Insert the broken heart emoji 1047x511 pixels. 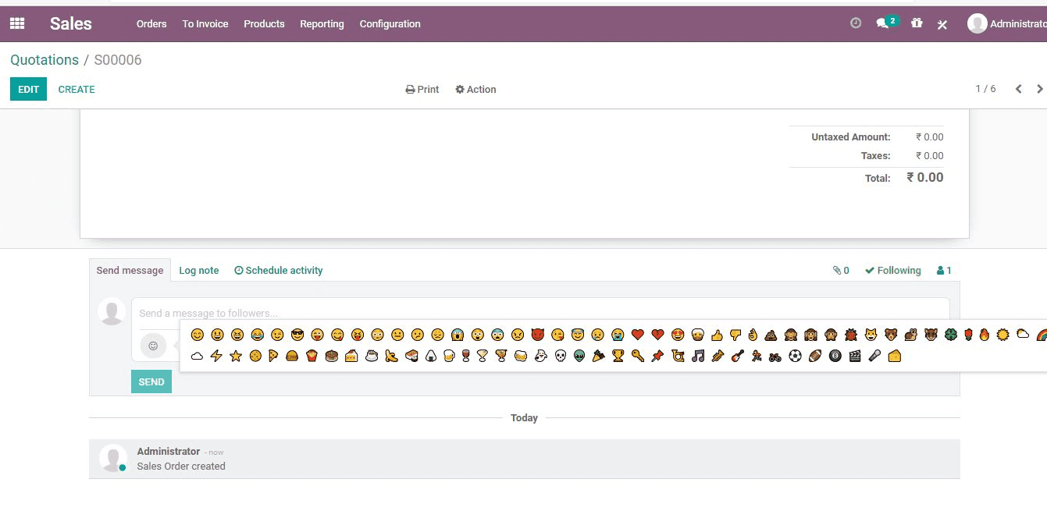click(x=657, y=335)
